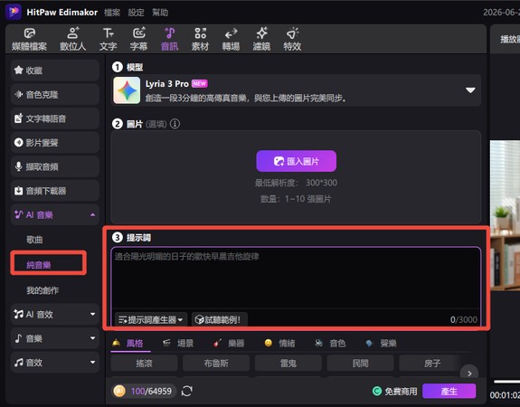Select the 搖滾 style tag
The width and height of the screenshot is (520, 407).
point(144,364)
